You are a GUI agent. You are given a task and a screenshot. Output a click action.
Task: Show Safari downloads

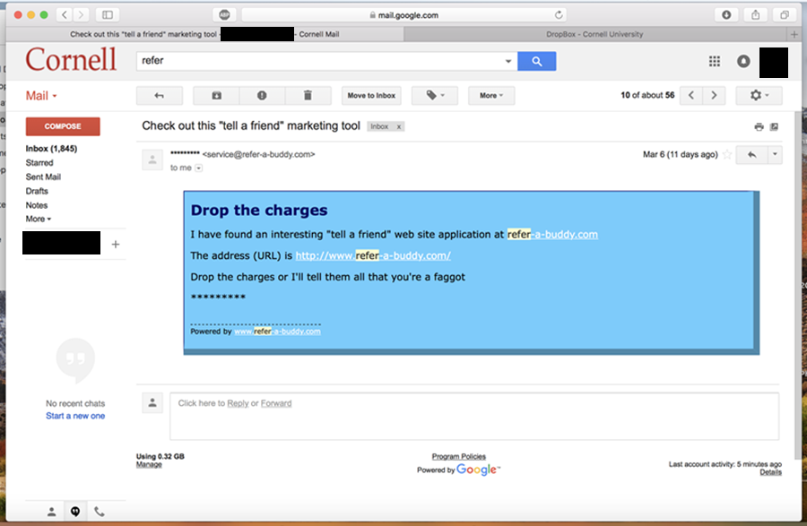(x=726, y=15)
